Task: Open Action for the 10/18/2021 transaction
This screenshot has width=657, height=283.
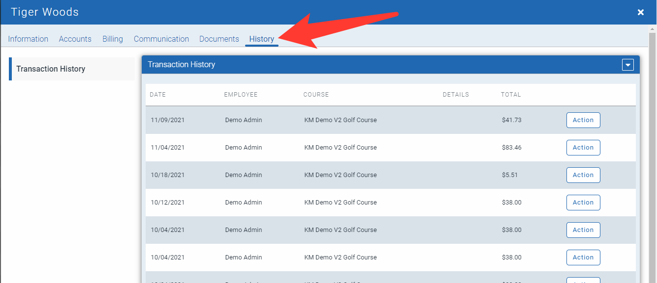Action: 583,175
